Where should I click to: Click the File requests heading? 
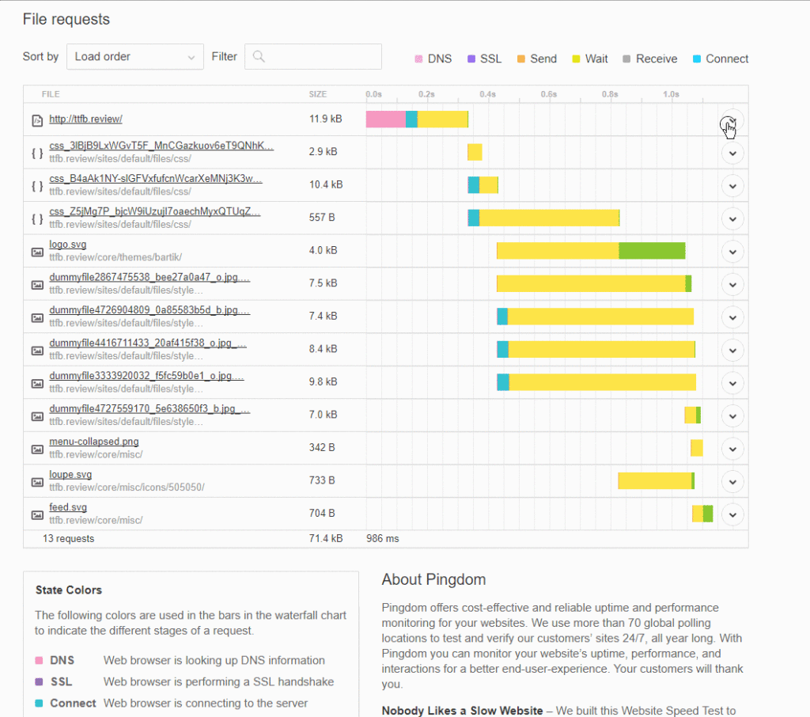coord(66,19)
